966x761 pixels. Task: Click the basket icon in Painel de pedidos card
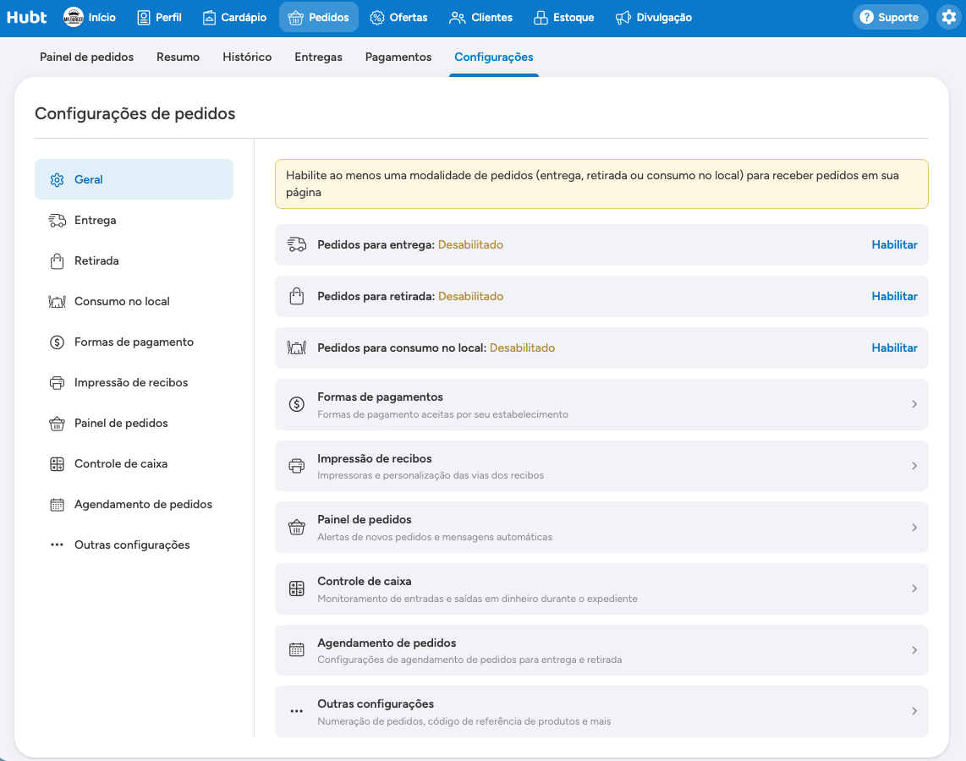point(297,528)
